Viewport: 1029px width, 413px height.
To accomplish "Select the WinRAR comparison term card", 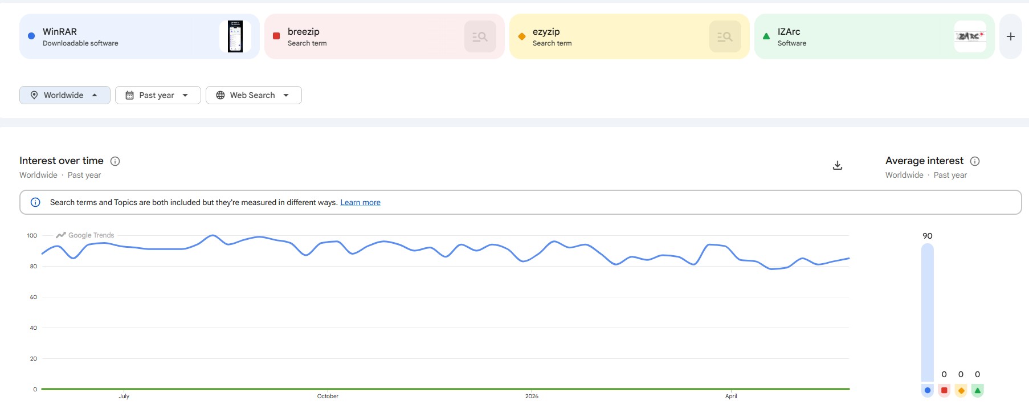I will tap(140, 36).
